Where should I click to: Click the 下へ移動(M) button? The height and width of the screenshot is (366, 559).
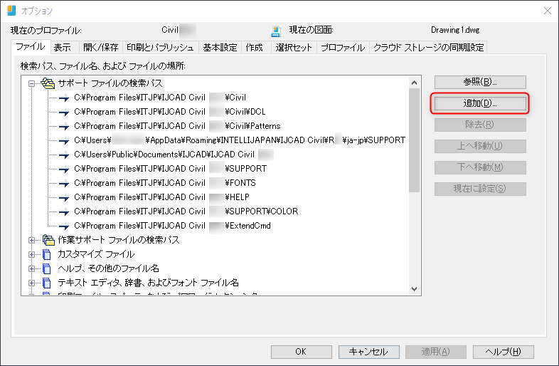click(480, 167)
